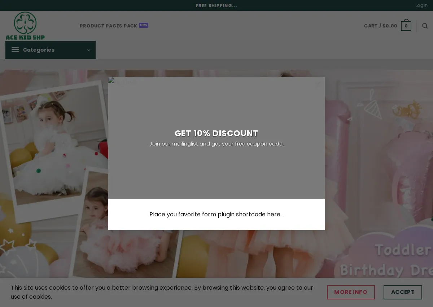Image resolution: width=433 pixels, height=307 pixels.
Task: Click the Ace Kid Shp clover logo
Action: pyautogui.click(x=25, y=26)
